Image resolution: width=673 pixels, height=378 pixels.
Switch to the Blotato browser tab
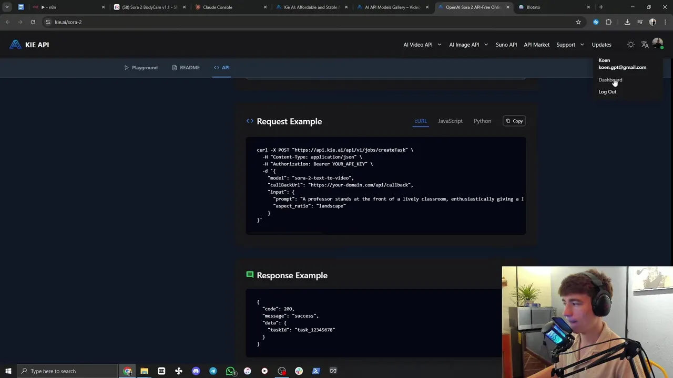tap(555, 7)
